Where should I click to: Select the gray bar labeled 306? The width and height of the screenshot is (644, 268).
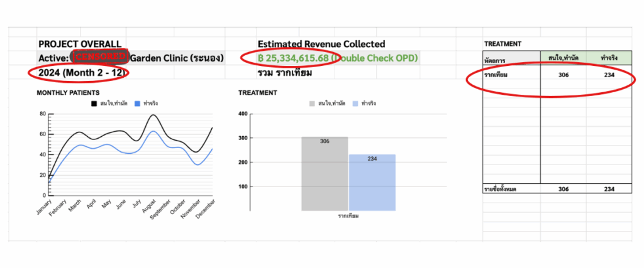click(325, 173)
